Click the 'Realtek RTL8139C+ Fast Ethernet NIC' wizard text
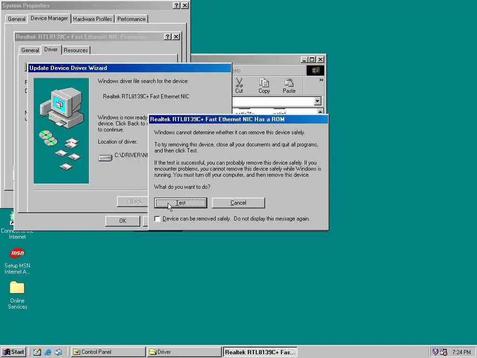This screenshot has width=477, height=358. [x=146, y=96]
